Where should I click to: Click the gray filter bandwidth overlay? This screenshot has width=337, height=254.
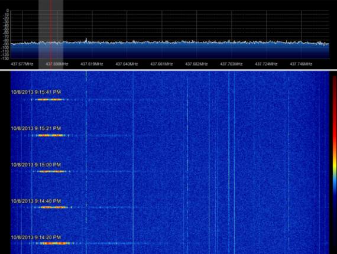tap(51, 34)
